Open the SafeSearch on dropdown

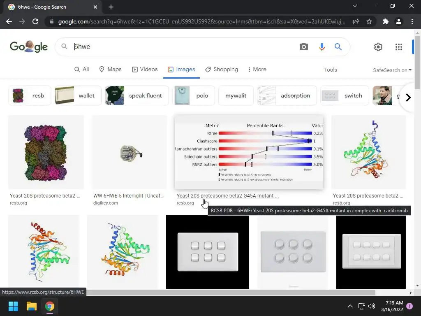(392, 70)
